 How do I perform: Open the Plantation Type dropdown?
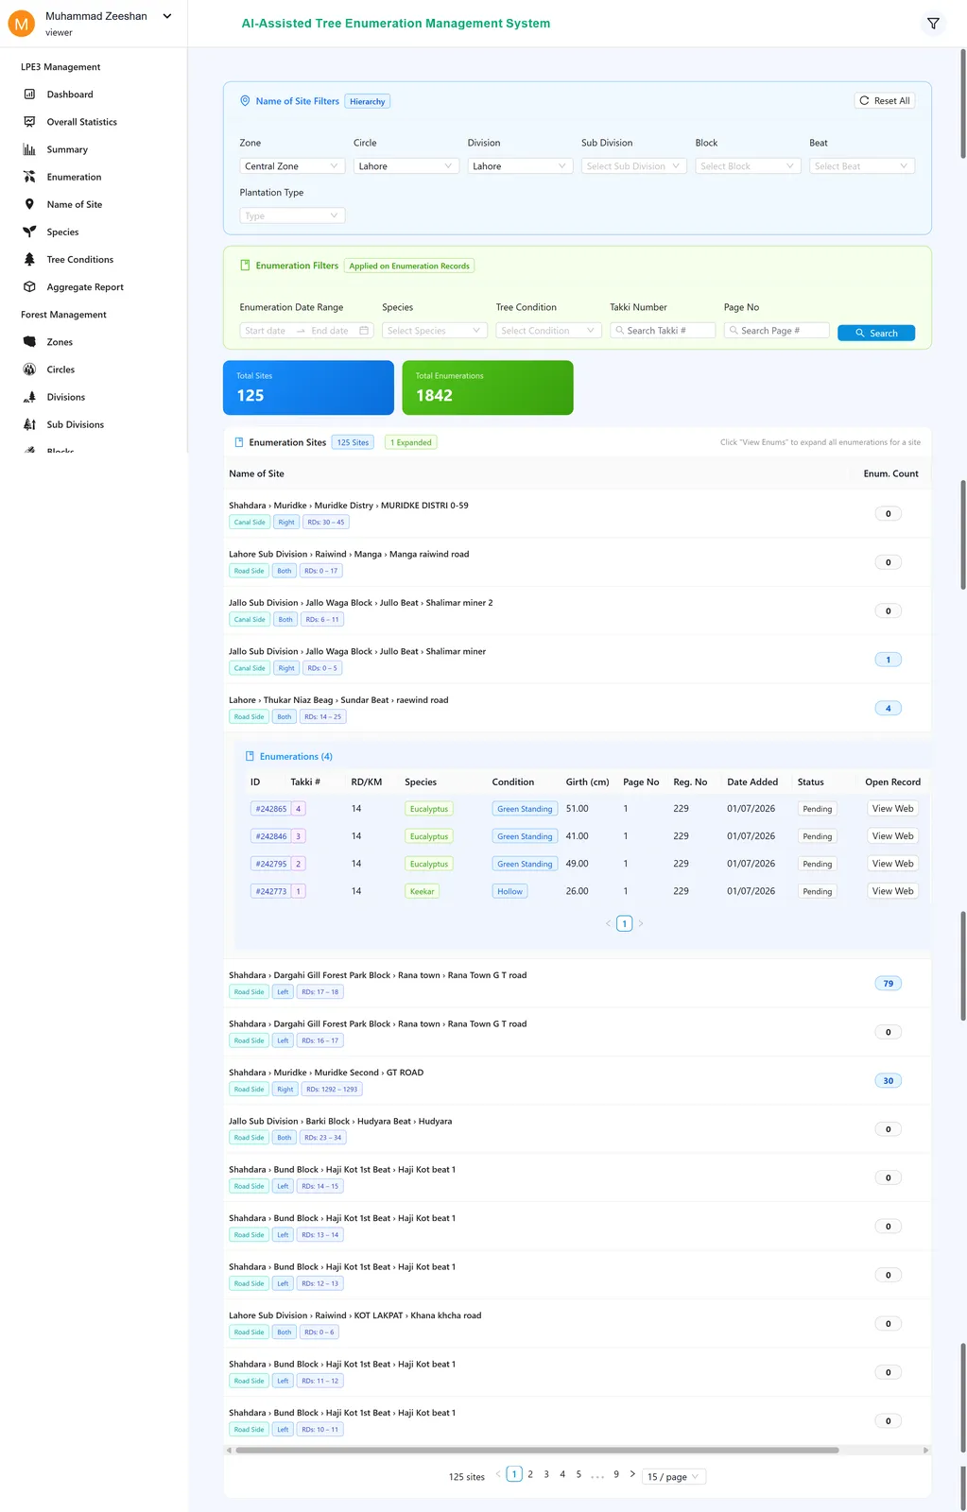point(292,215)
